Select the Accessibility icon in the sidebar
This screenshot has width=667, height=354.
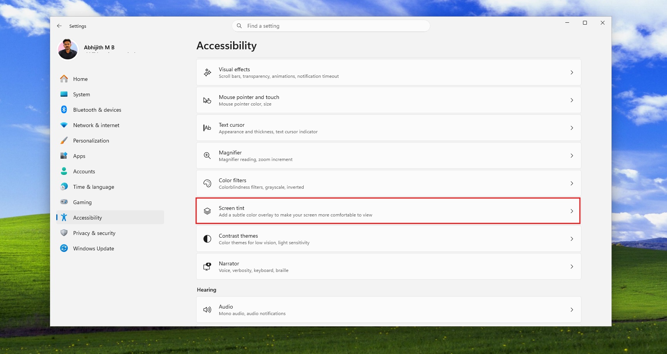click(64, 217)
